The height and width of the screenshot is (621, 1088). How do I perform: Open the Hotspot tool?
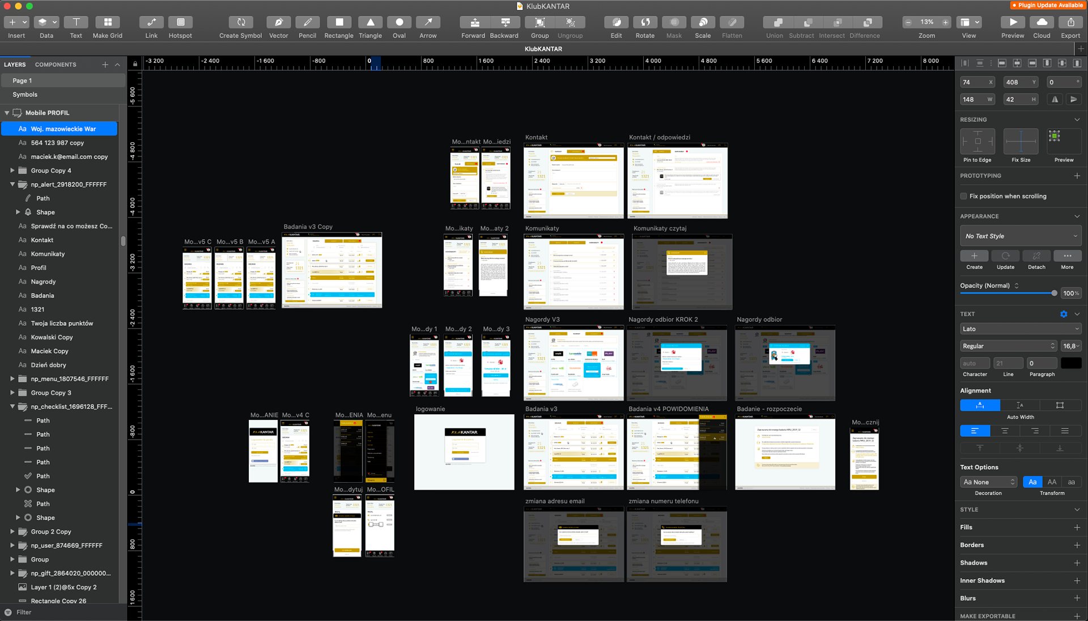pos(180,23)
